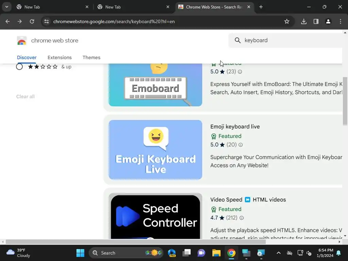Viewport: 348px width, 261px height.
Task: Click the Featured badge icon for Video Speed
Action: pos(213,209)
